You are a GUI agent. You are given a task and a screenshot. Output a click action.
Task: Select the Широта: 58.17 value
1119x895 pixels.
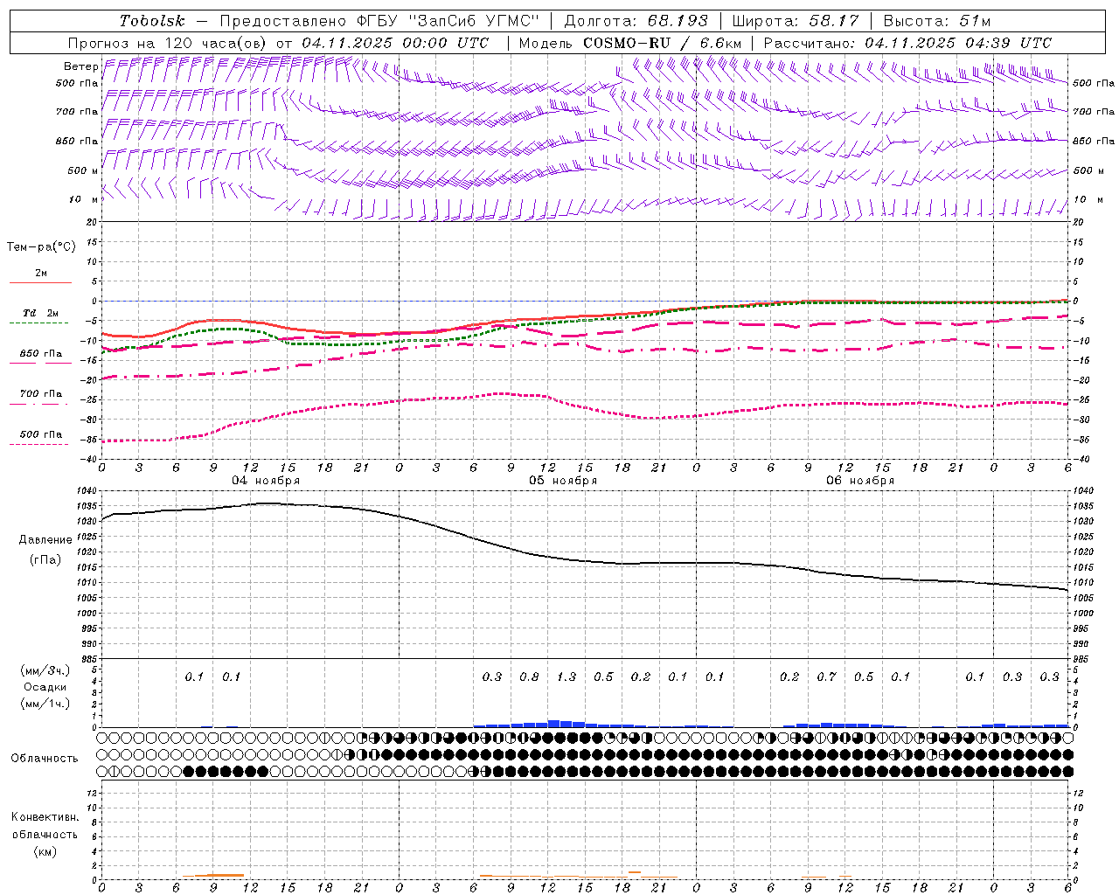tap(796, 21)
